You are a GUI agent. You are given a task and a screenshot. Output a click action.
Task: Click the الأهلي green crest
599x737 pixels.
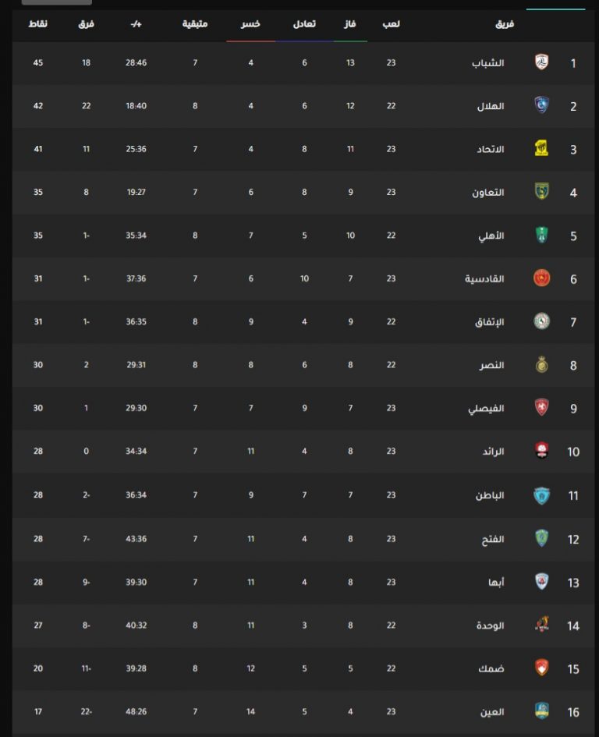pyautogui.click(x=541, y=235)
